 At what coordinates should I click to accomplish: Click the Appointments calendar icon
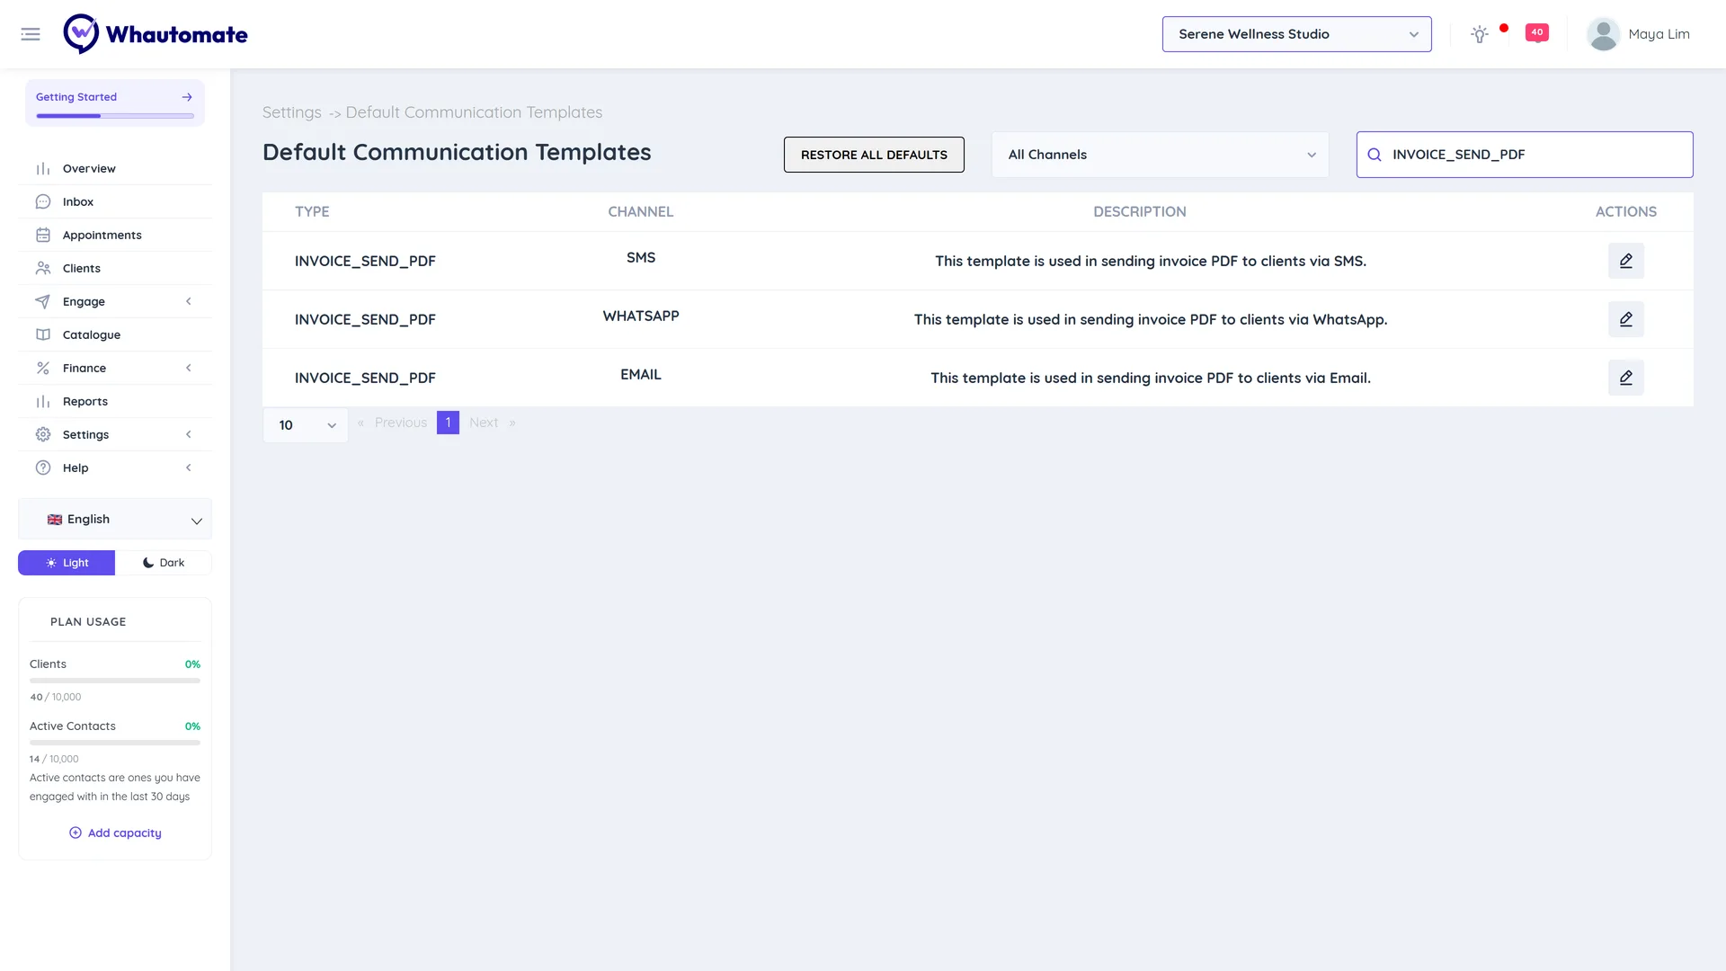click(43, 236)
